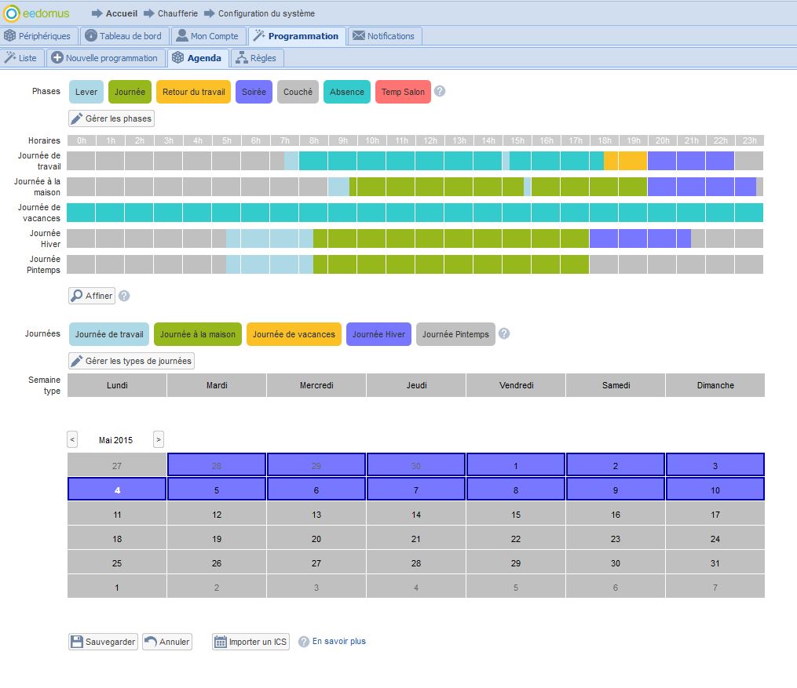Click help icon beside Journée Pintemps

pos(504,334)
